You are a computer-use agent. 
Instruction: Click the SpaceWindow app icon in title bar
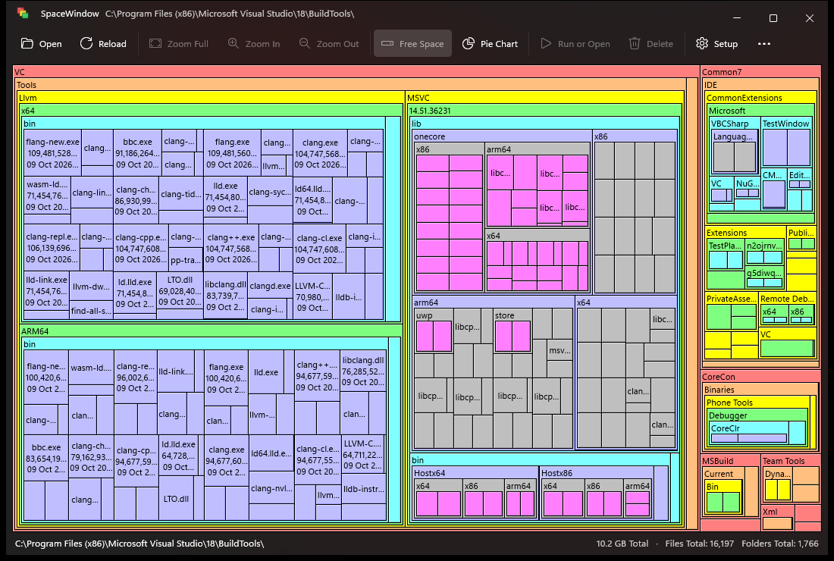[x=22, y=14]
